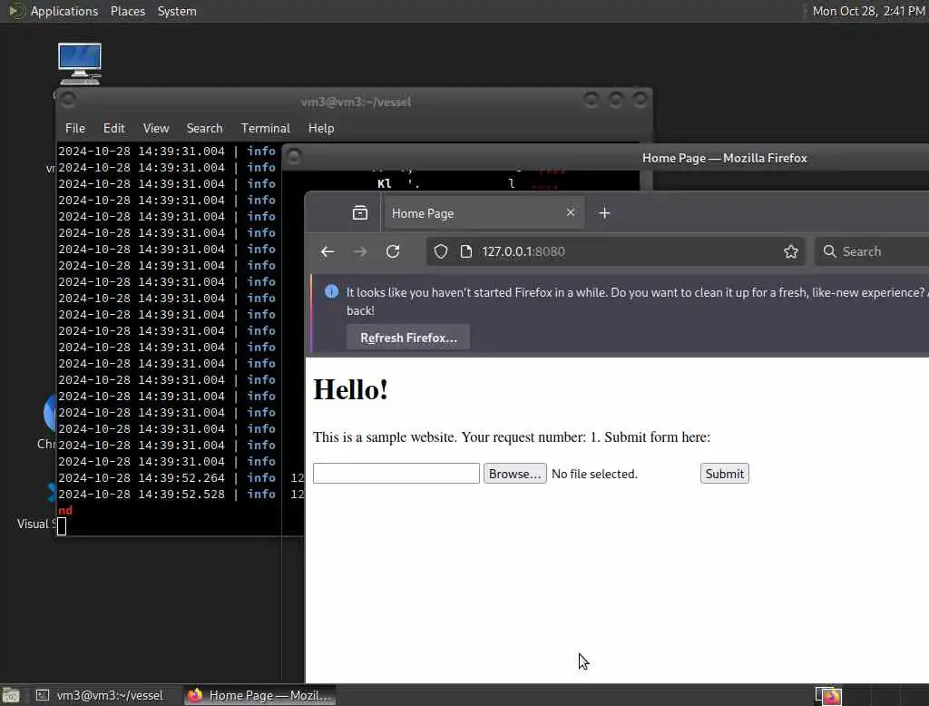Viewport: 929px width, 706px height.
Task: Open the Terminal Help menu
Action: click(x=321, y=128)
